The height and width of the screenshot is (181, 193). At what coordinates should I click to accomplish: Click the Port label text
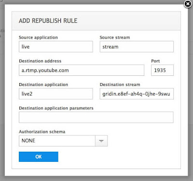pos(155,61)
